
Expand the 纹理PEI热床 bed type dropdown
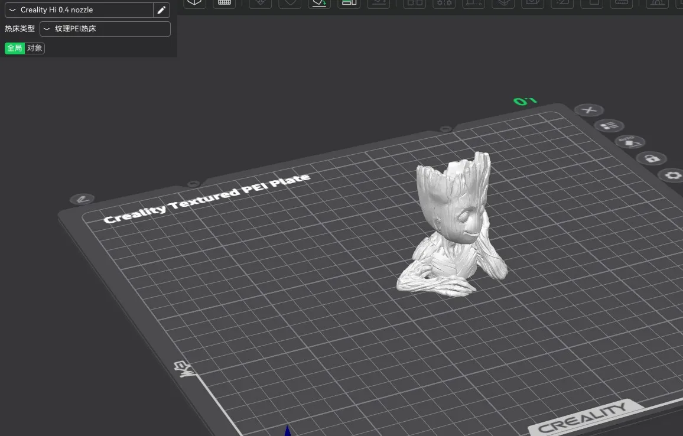(x=105, y=29)
